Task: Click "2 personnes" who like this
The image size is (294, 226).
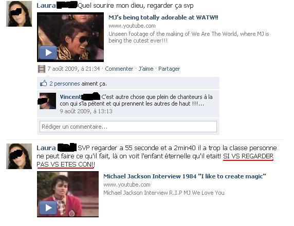Action: click(65, 84)
